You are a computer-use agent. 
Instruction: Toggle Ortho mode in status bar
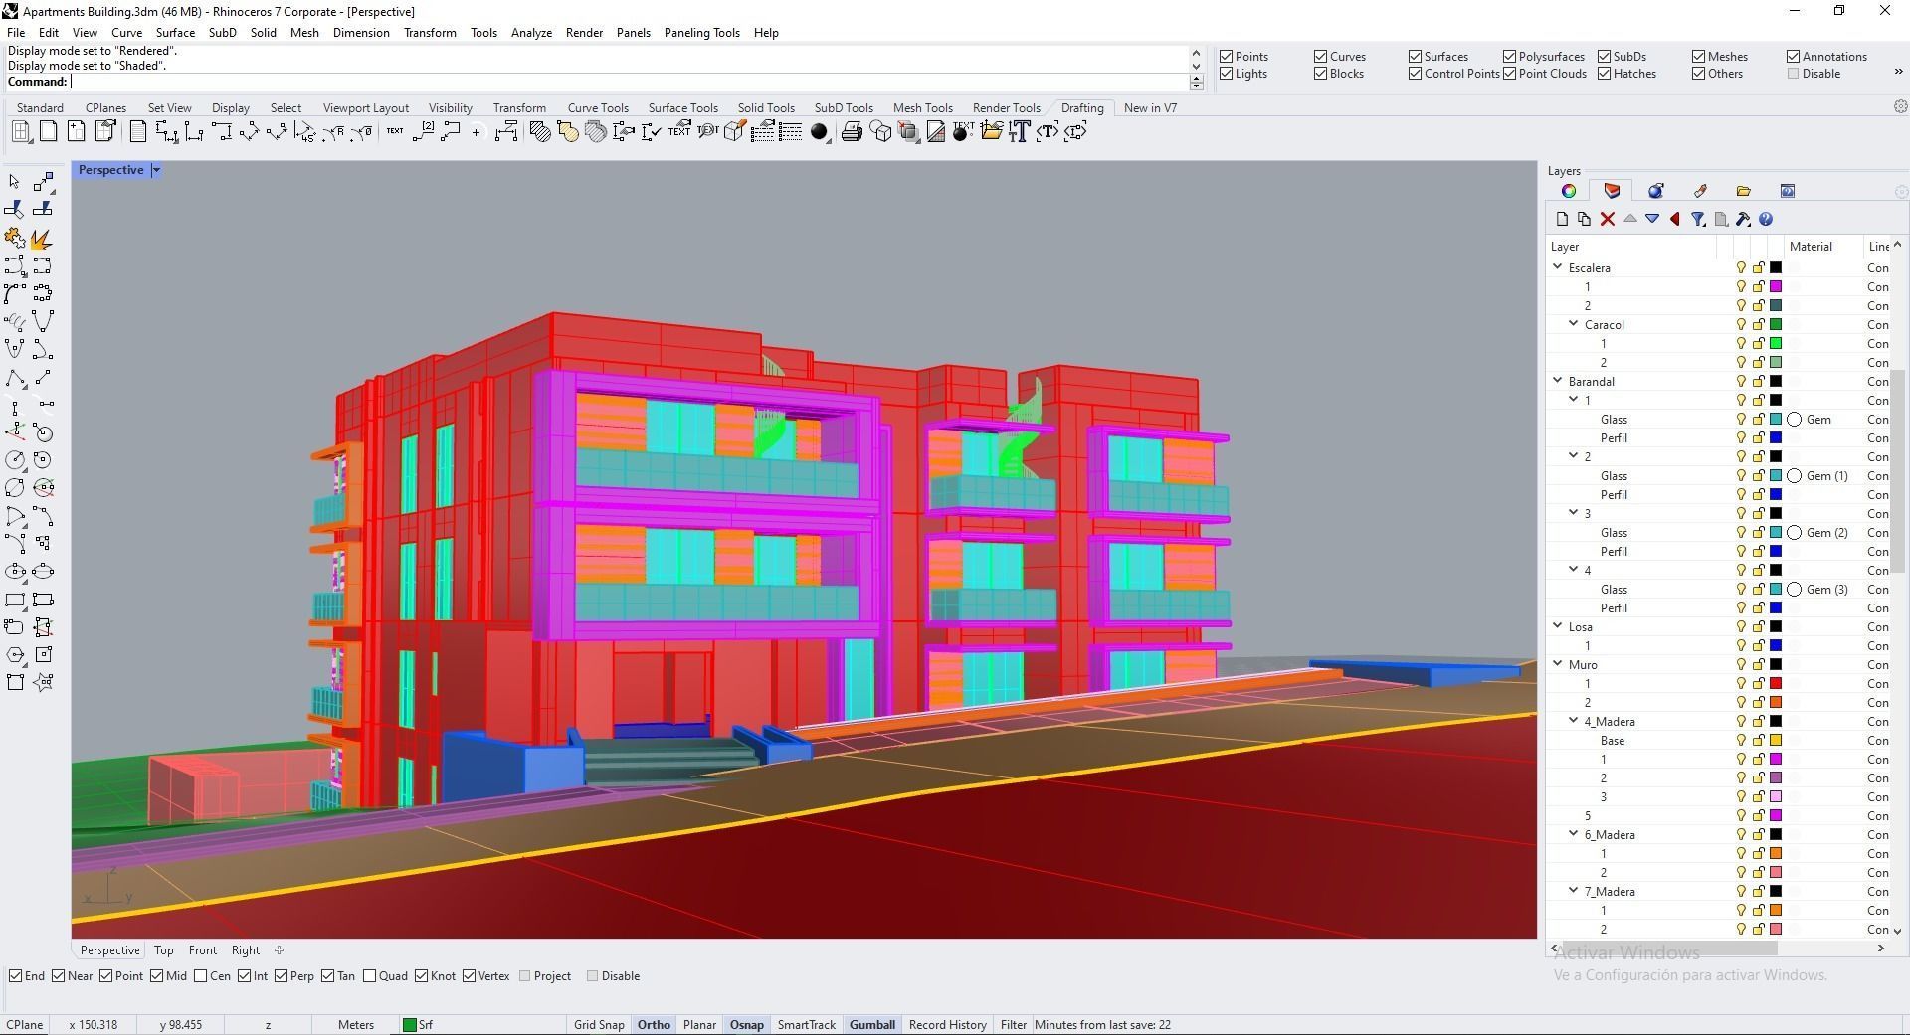click(x=654, y=1025)
